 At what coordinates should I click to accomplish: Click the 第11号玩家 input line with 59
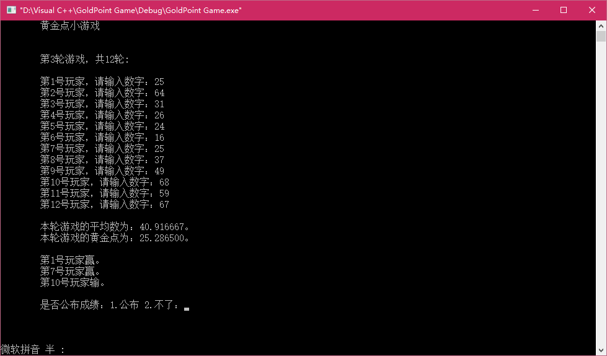click(105, 194)
